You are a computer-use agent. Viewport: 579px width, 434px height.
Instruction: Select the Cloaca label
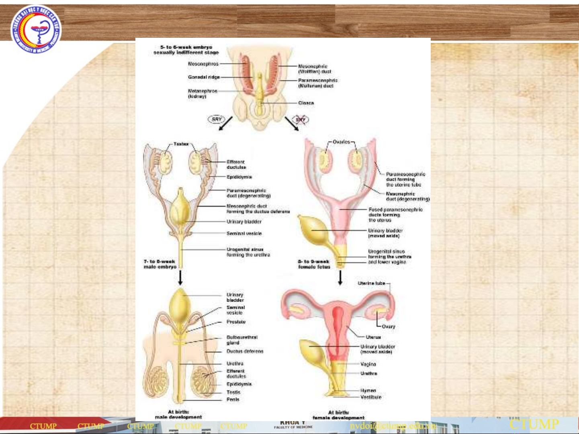[306, 103]
